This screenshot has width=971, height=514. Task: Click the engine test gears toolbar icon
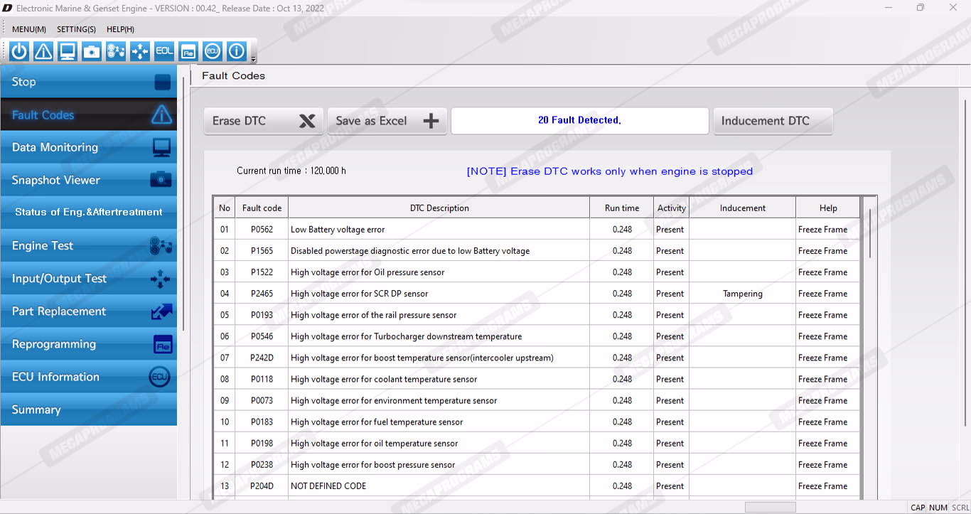pyautogui.click(x=116, y=51)
